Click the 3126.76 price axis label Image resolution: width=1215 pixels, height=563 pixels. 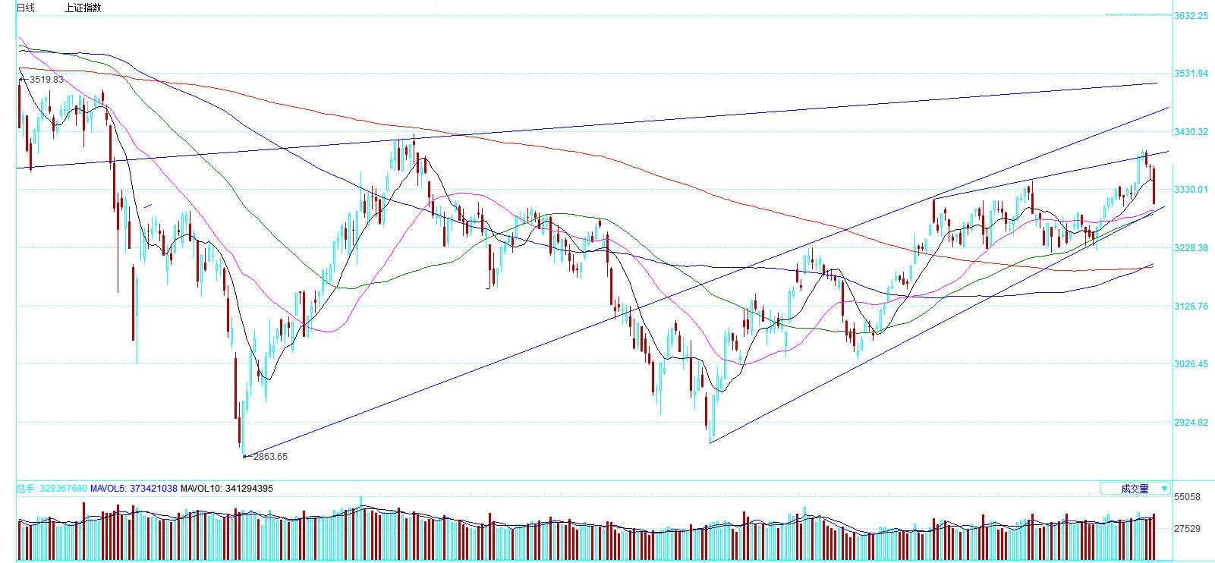1190,307
